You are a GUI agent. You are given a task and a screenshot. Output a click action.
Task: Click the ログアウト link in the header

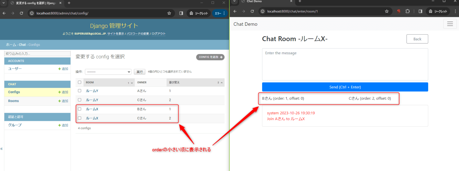click(x=158, y=34)
